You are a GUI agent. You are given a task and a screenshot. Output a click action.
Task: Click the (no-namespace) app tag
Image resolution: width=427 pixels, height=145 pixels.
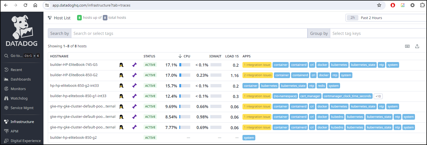pos(285,96)
